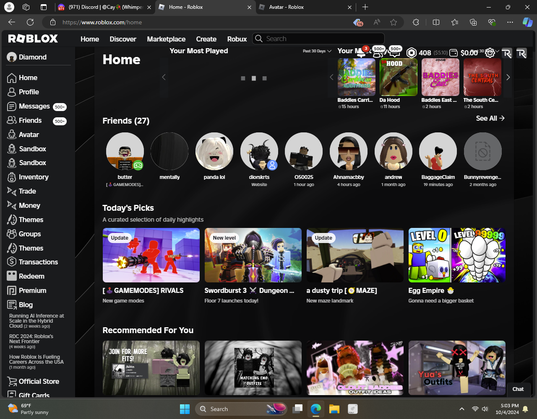Screen dimensions: 537x419
Task: Read the Running AI Inference blog post
Action: point(36,321)
